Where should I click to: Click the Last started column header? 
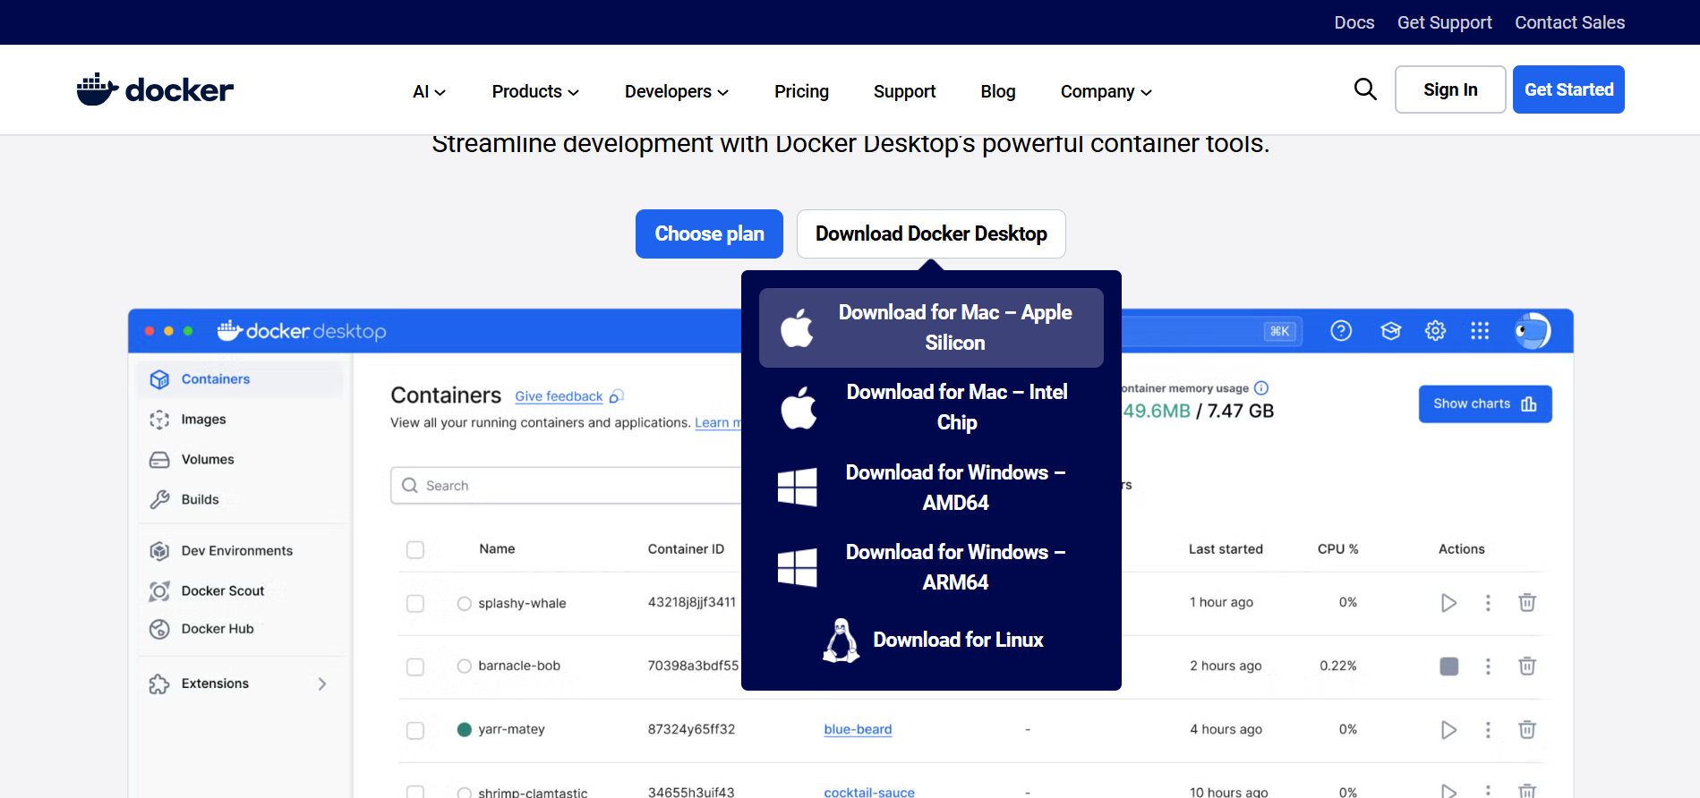[1226, 549]
